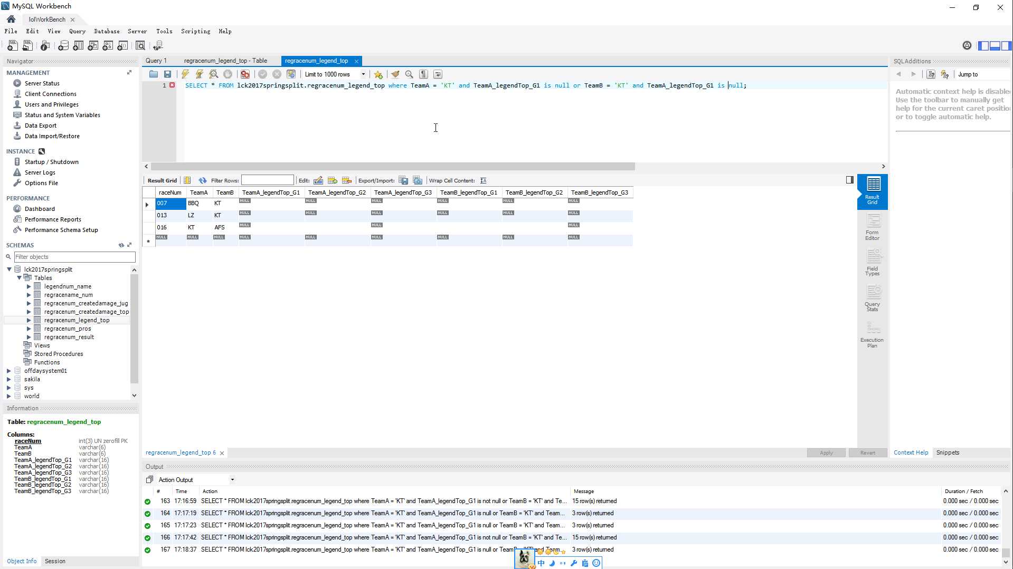Expand regracenum_result table
This screenshot has height=569, width=1013.
click(29, 337)
